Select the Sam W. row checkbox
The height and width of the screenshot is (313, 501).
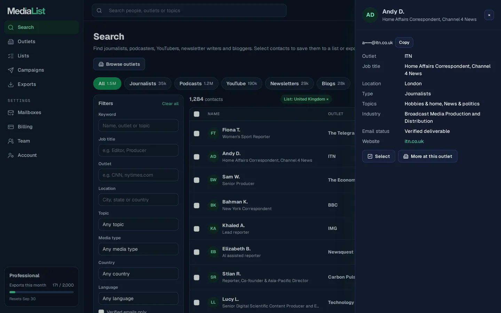click(197, 180)
